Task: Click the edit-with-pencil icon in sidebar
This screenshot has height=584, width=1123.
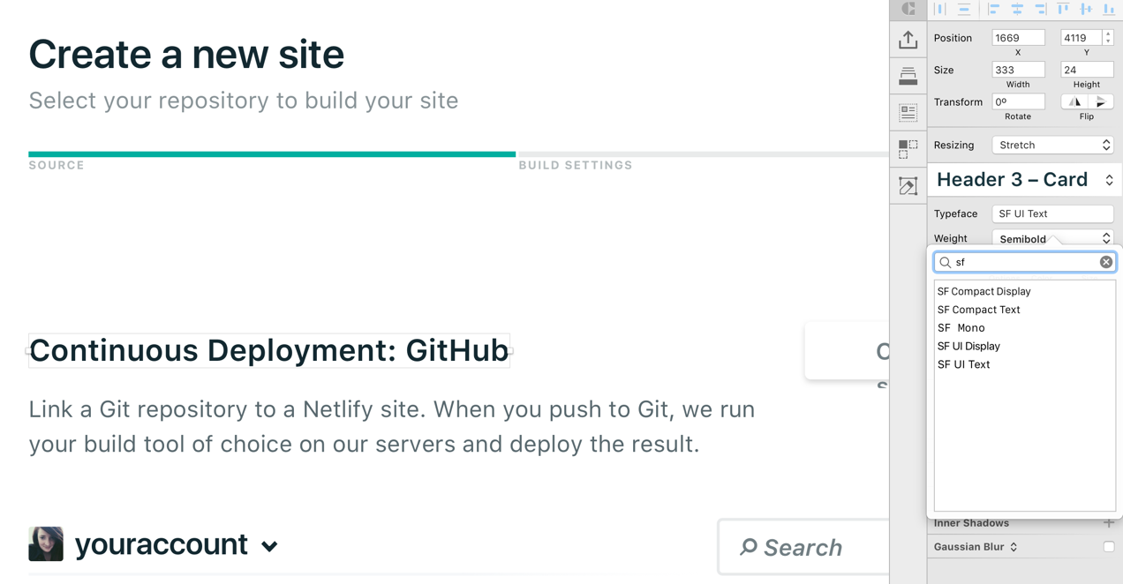Action: (908, 185)
